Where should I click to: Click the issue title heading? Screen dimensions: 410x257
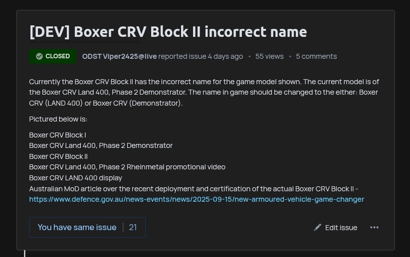click(x=168, y=32)
